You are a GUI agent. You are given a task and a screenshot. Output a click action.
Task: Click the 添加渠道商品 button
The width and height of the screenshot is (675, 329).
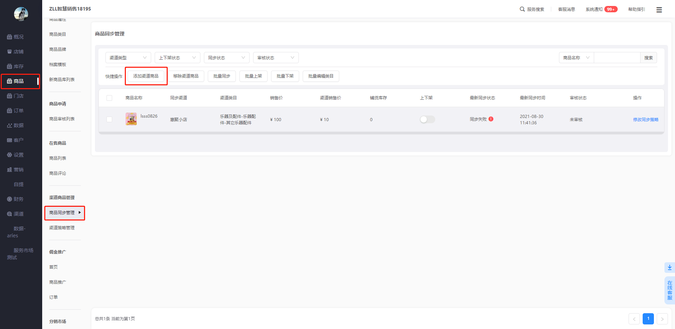[x=146, y=76]
